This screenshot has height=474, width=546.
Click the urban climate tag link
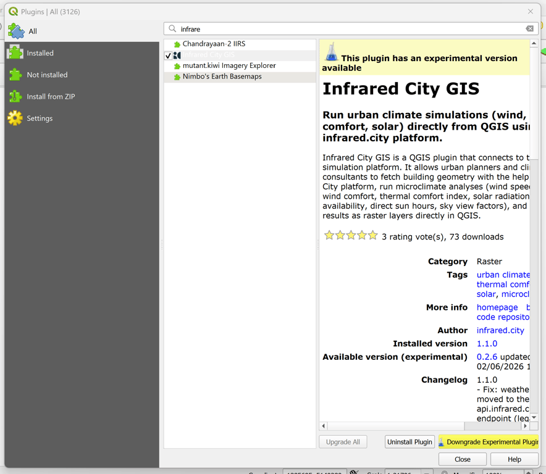coord(503,275)
